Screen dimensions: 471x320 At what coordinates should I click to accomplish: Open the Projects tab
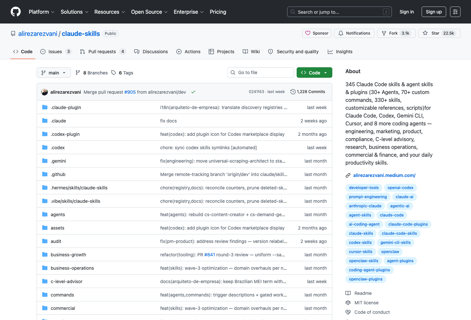[221, 52]
